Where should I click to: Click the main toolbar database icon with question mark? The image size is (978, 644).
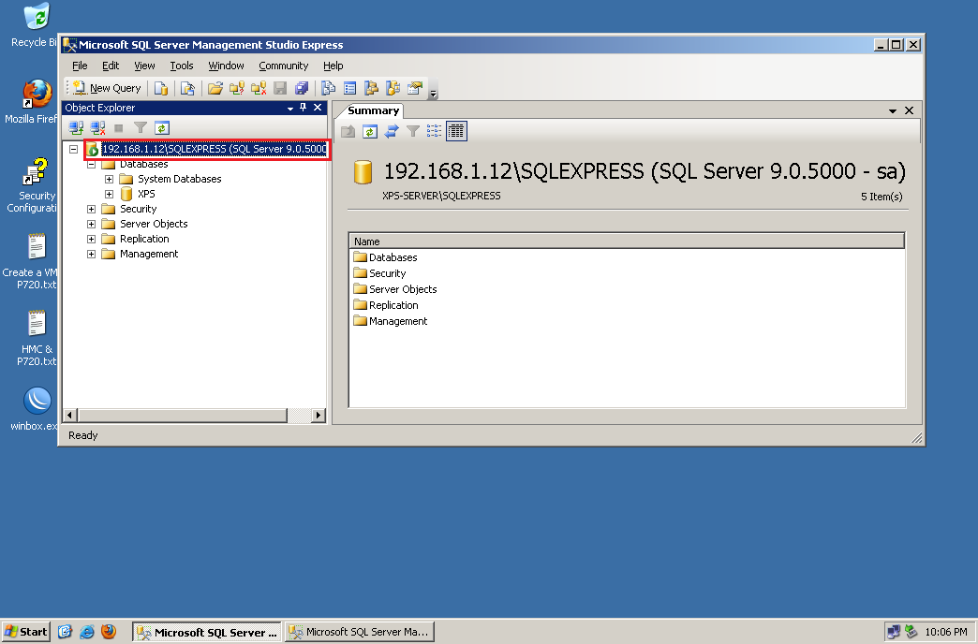237,89
